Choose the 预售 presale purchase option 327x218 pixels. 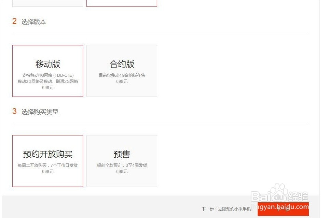(x=122, y=161)
